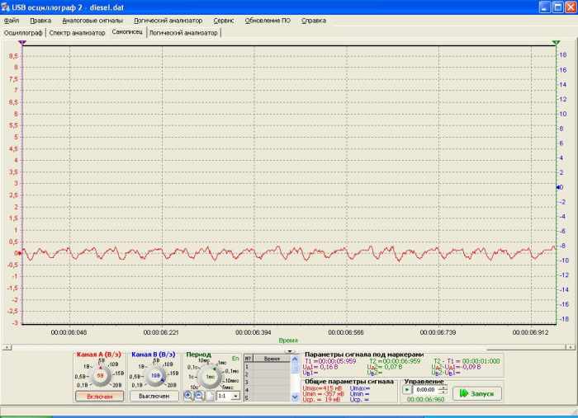Set the period knob to 5мкс

(228, 387)
